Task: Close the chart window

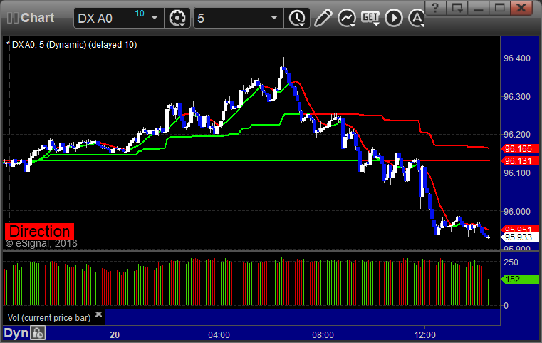Action: pos(521,8)
